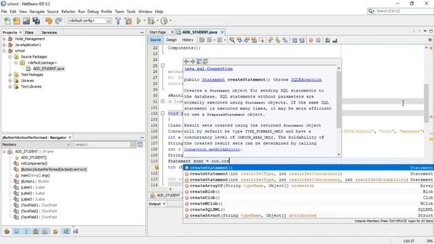The width and height of the screenshot is (434, 244).
Task: Collapse the school project node
Action: click(4, 51)
